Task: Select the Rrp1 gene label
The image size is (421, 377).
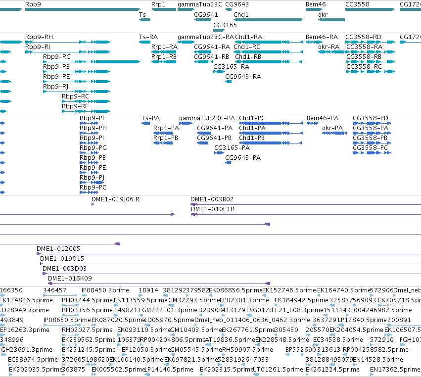Action: [158, 4]
